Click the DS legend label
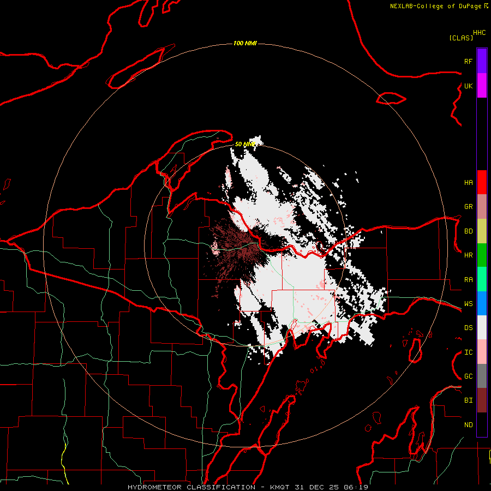Viewport: 491px width, 491px height. pyautogui.click(x=468, y=328)
